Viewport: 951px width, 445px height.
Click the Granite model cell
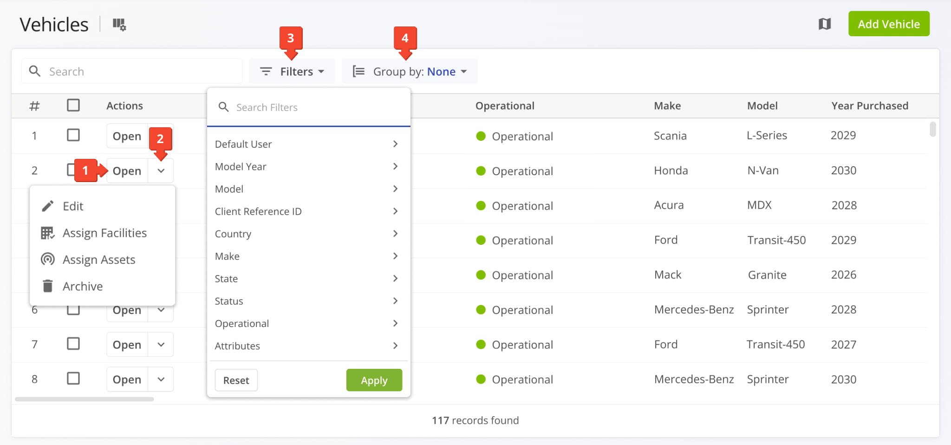point(767,275)
